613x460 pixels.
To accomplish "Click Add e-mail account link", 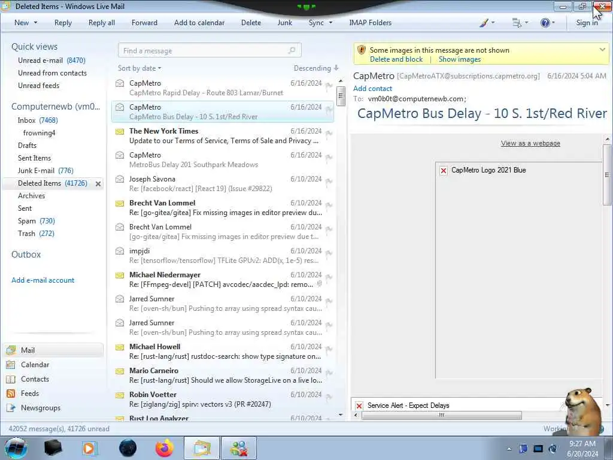I will click(43, 280).
